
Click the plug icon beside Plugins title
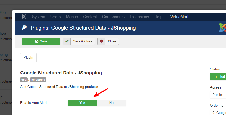(24, 27)
